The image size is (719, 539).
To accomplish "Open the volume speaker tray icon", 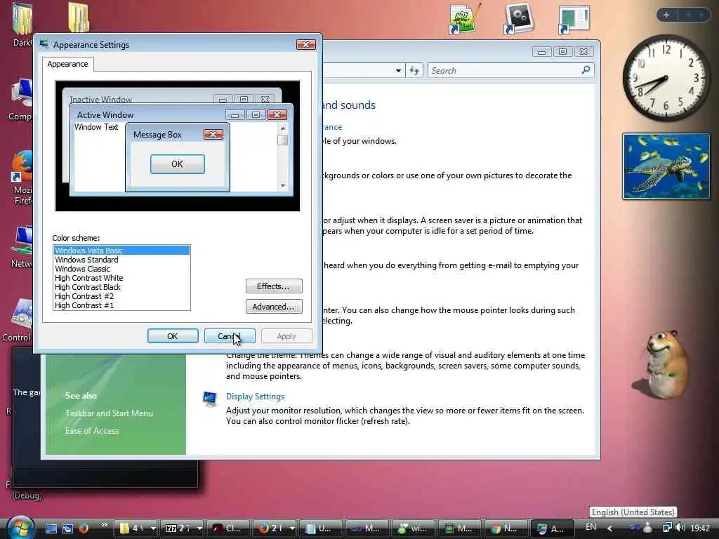I will pos(680,528).
